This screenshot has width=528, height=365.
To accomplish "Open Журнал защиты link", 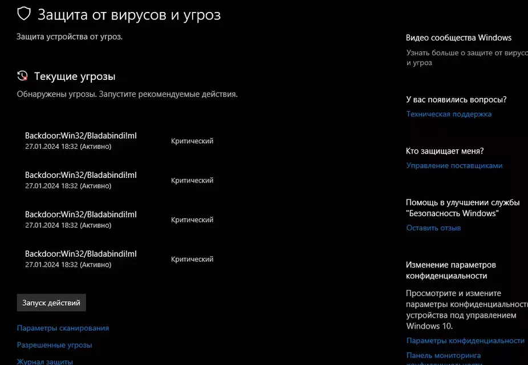I will click(x=45, y=362).
